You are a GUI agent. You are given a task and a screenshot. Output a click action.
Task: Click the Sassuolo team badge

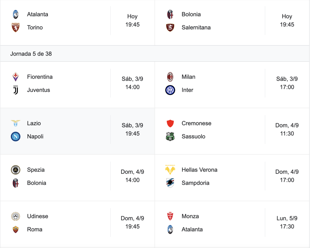(x=170, y=136)
